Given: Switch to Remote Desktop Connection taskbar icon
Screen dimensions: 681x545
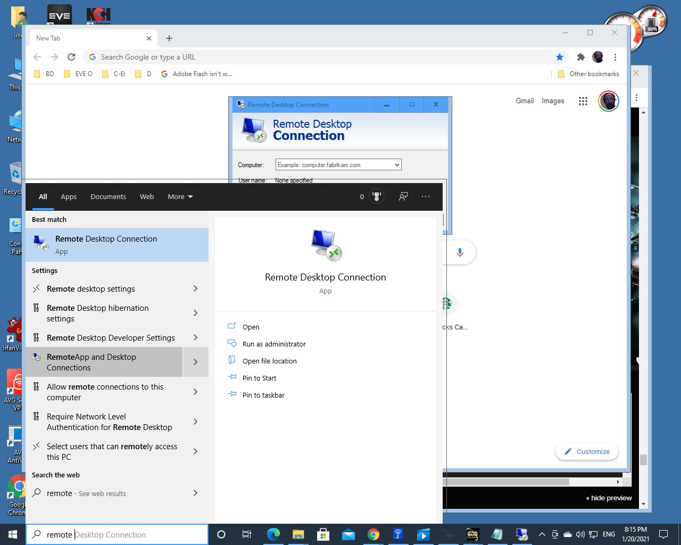Looking at the screenshot, I should 522,534.
